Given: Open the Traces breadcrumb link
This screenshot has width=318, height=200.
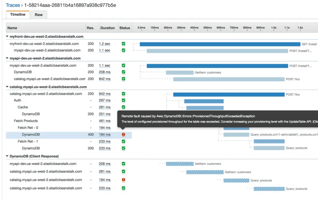Looking at the screenshot, I should tap(13, 5).
